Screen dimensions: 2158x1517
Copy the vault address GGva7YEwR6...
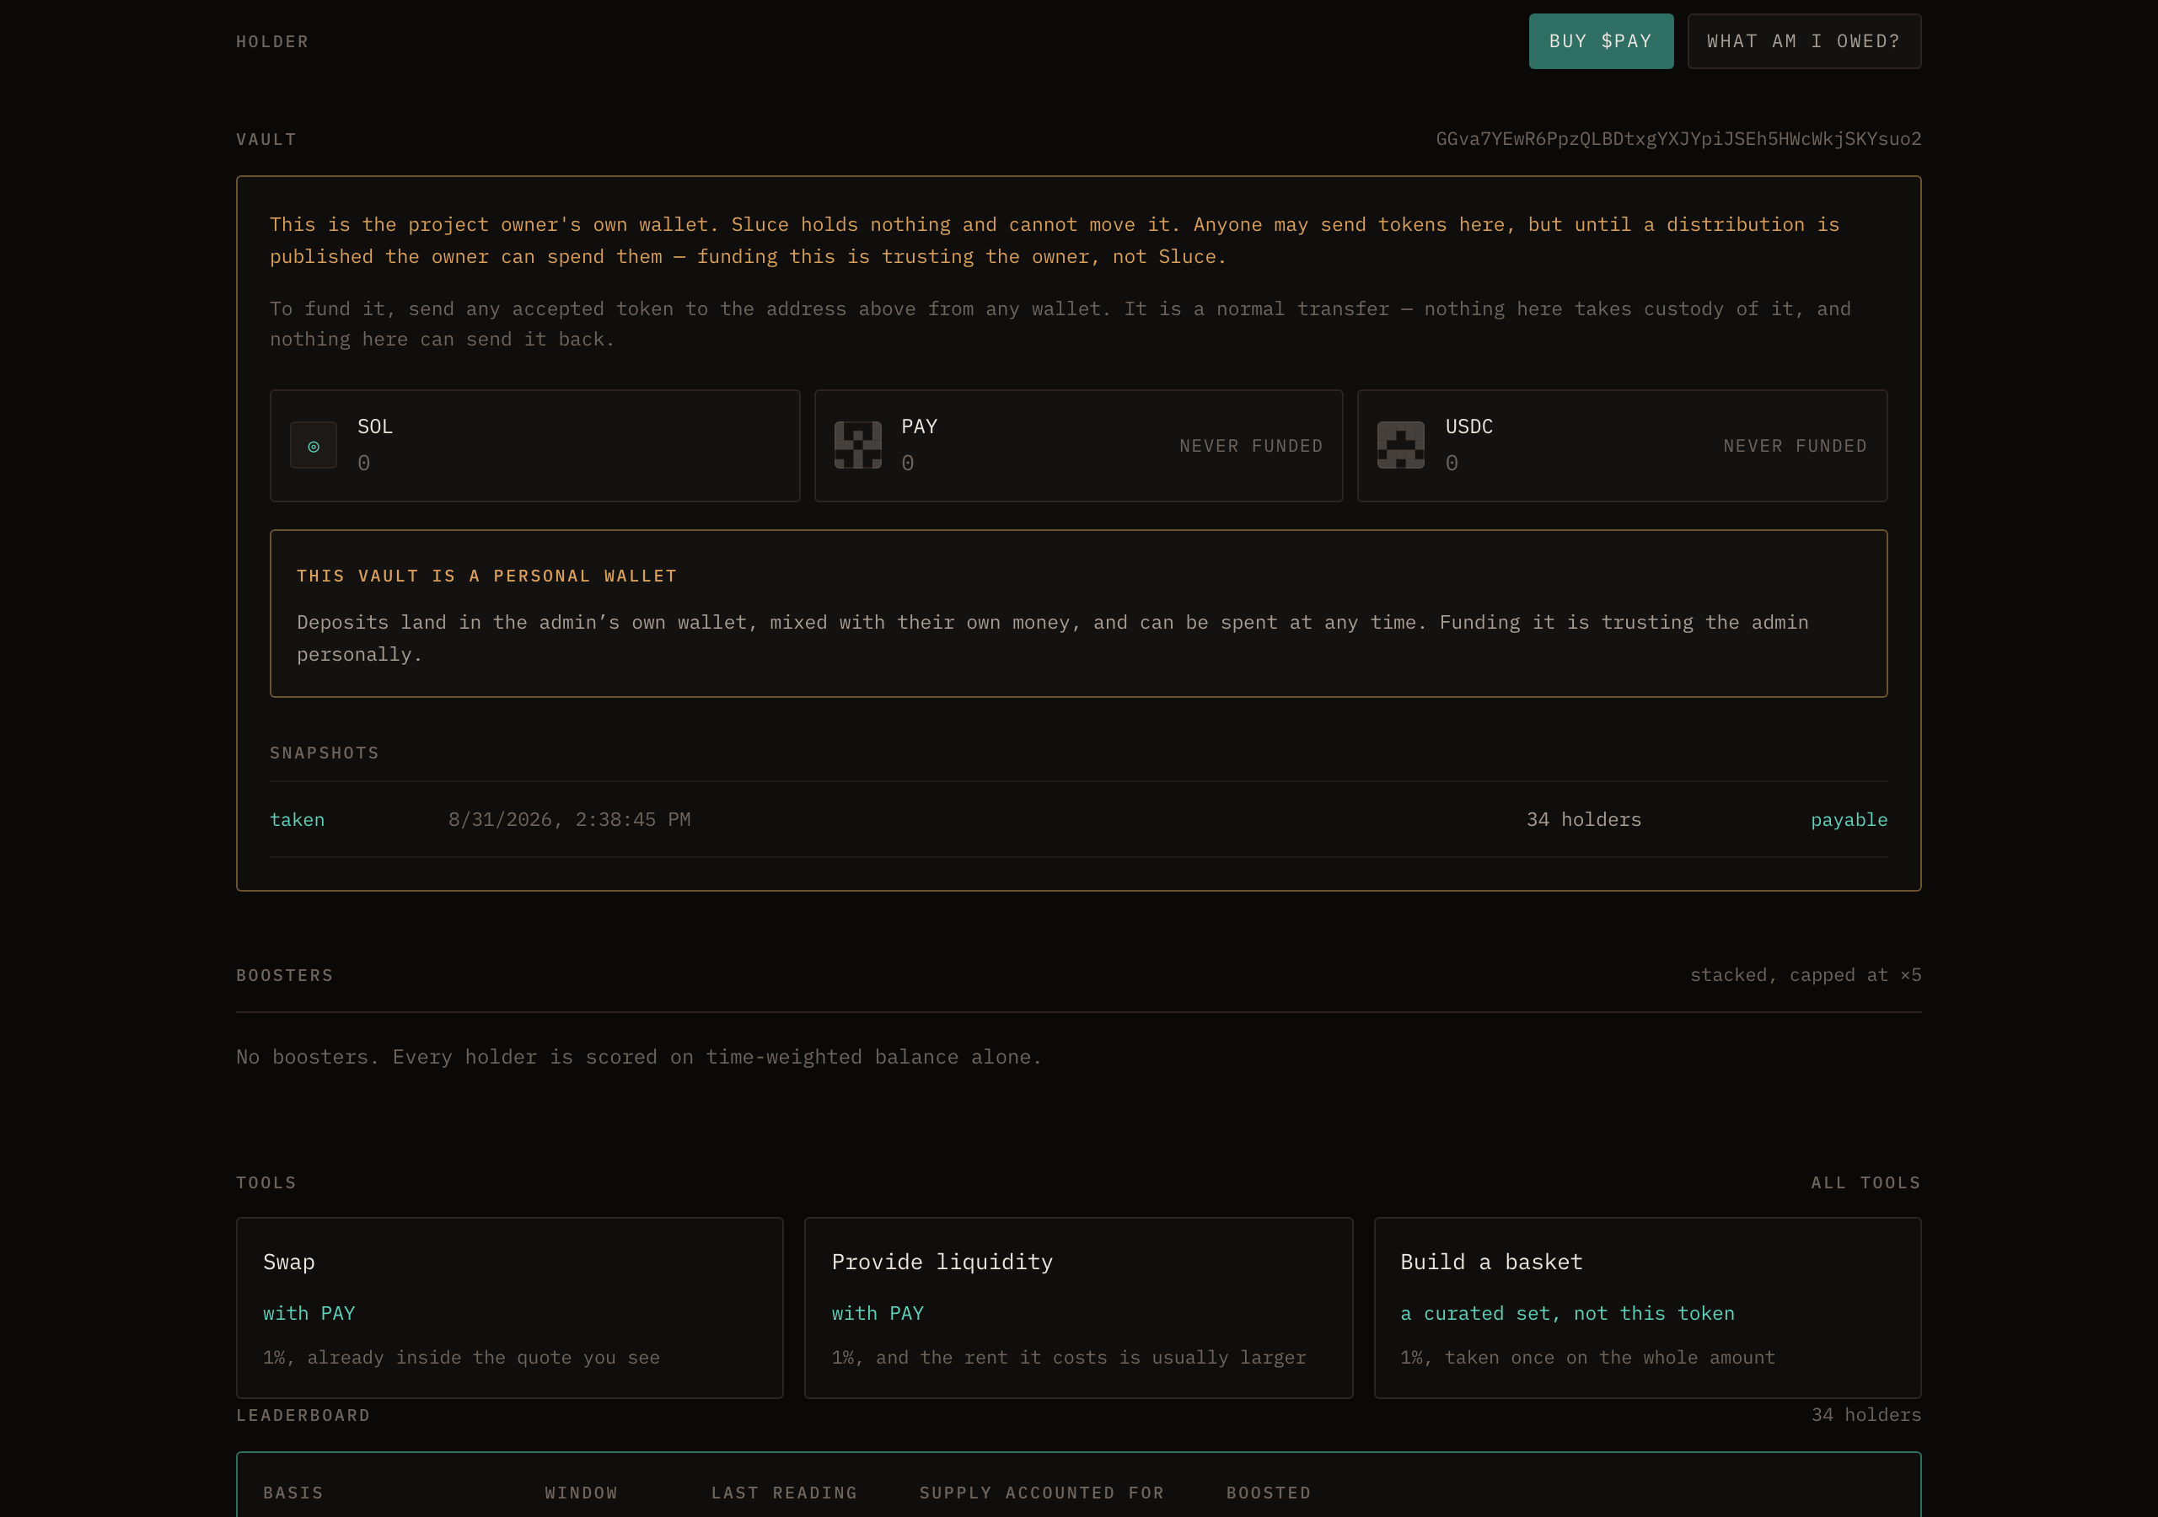click(x=1678, y=139)
